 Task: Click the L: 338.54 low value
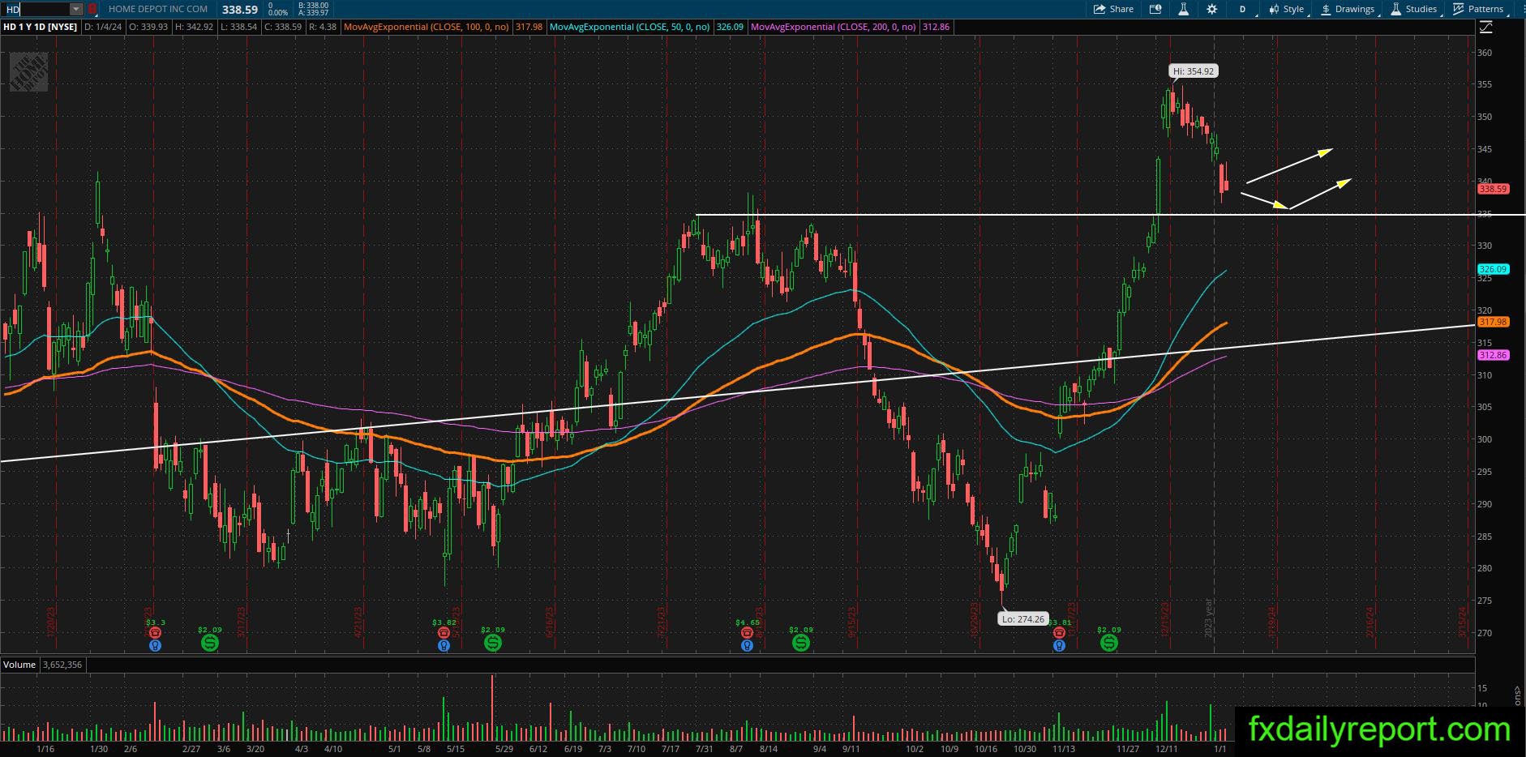tap(238, 27)
